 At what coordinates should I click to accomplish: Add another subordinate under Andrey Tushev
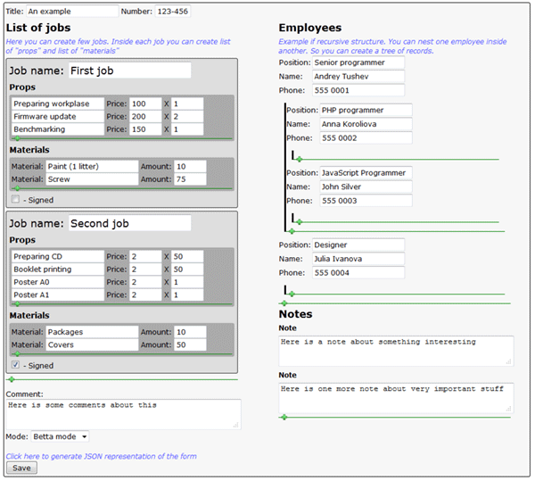[x=292, y=231]
